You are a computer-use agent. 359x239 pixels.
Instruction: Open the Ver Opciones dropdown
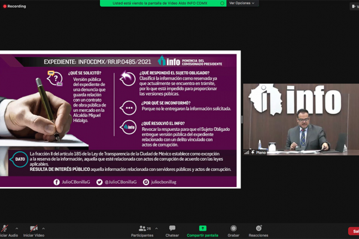point(242,3)
